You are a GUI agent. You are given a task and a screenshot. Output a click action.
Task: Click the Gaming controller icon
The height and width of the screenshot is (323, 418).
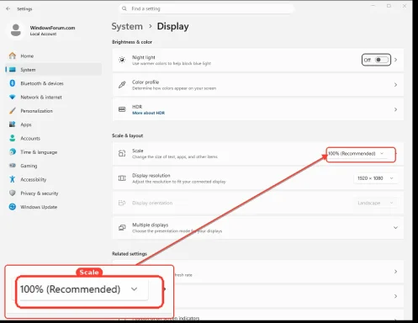point(13,166)
